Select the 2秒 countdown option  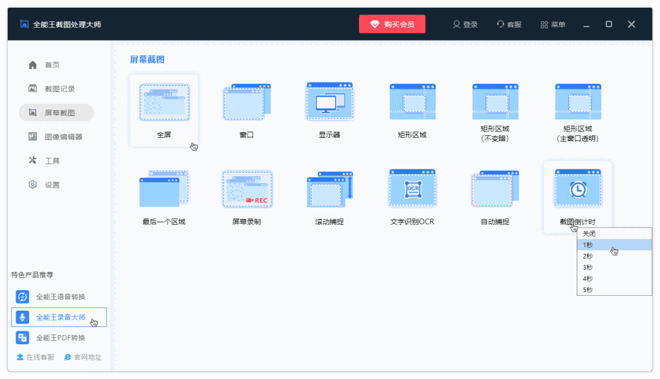coord(612,255)
